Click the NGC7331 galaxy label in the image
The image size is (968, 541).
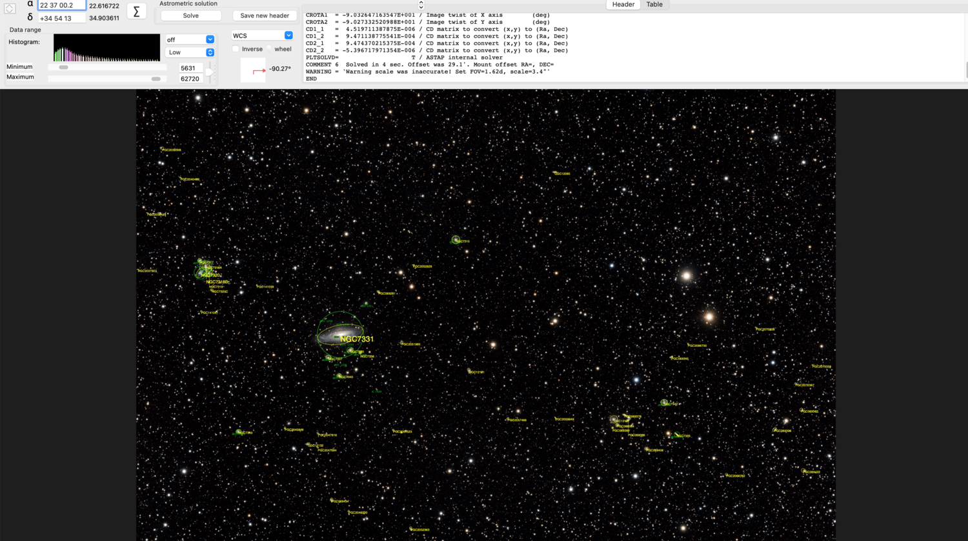[357, 339]
